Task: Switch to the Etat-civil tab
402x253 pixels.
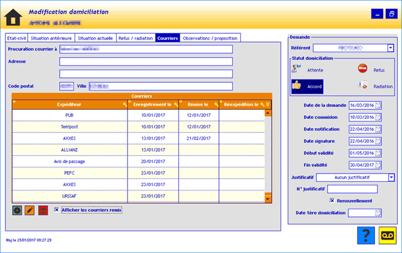Action: 17,38
